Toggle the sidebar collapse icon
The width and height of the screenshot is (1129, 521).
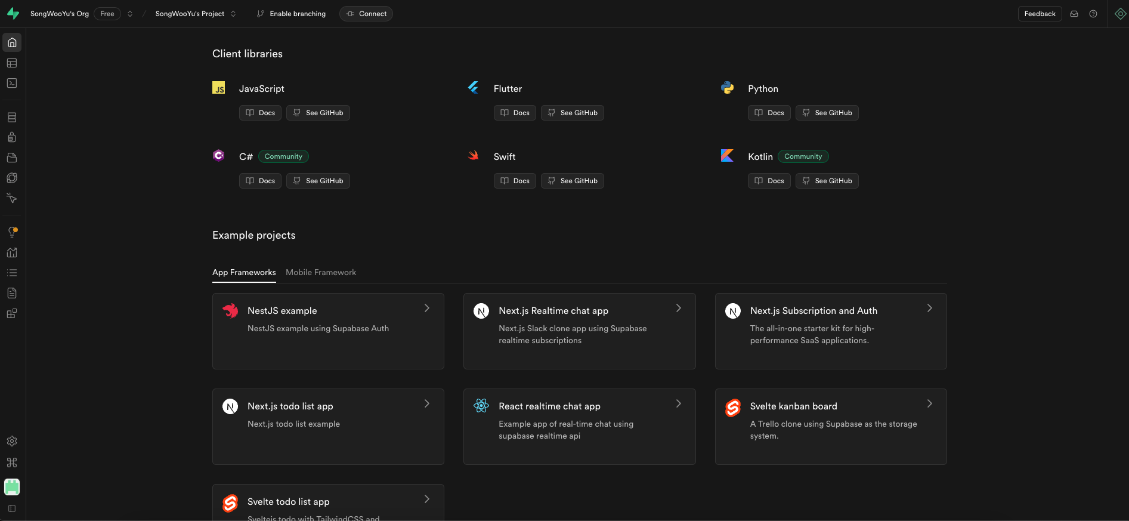tap(12, 508)
